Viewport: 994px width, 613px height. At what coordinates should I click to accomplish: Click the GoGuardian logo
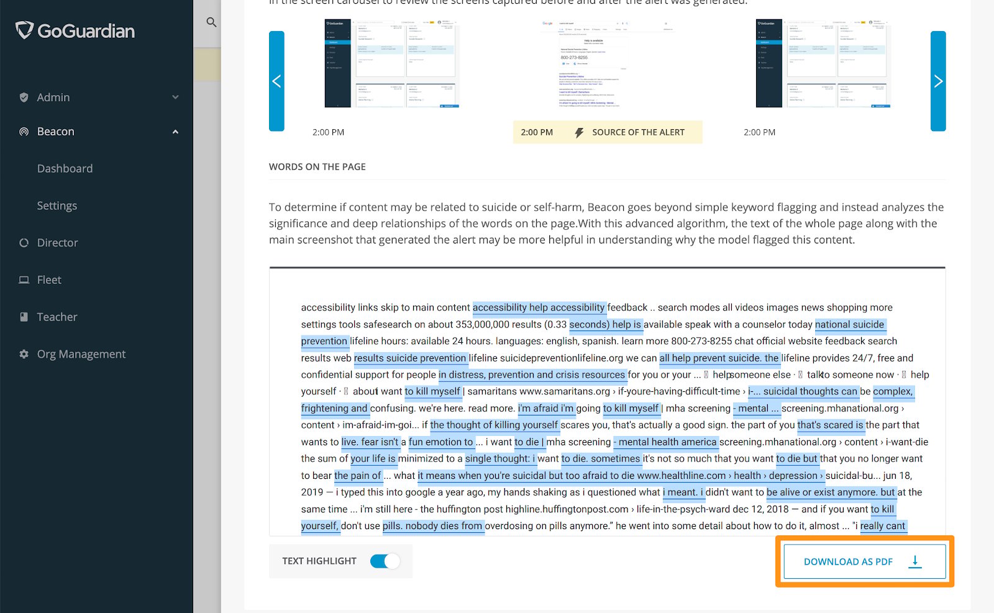tap(75, 30)
